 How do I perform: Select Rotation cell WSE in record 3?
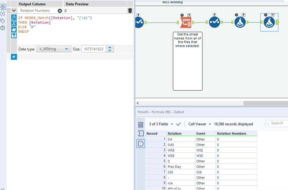(x=181, y=150)
